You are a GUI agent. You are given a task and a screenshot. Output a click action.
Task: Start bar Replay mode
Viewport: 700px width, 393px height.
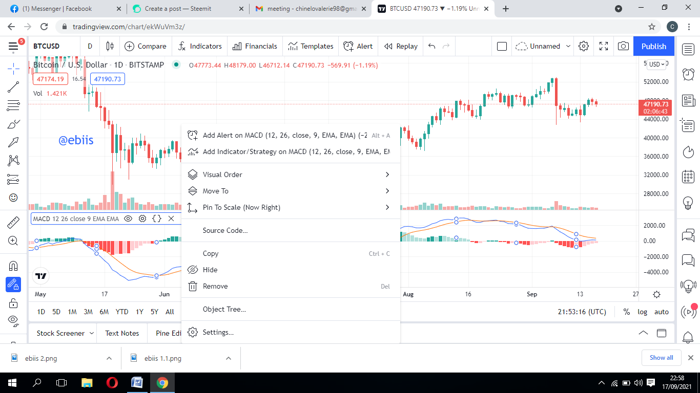pyautogui.click(x=401, y=46)
